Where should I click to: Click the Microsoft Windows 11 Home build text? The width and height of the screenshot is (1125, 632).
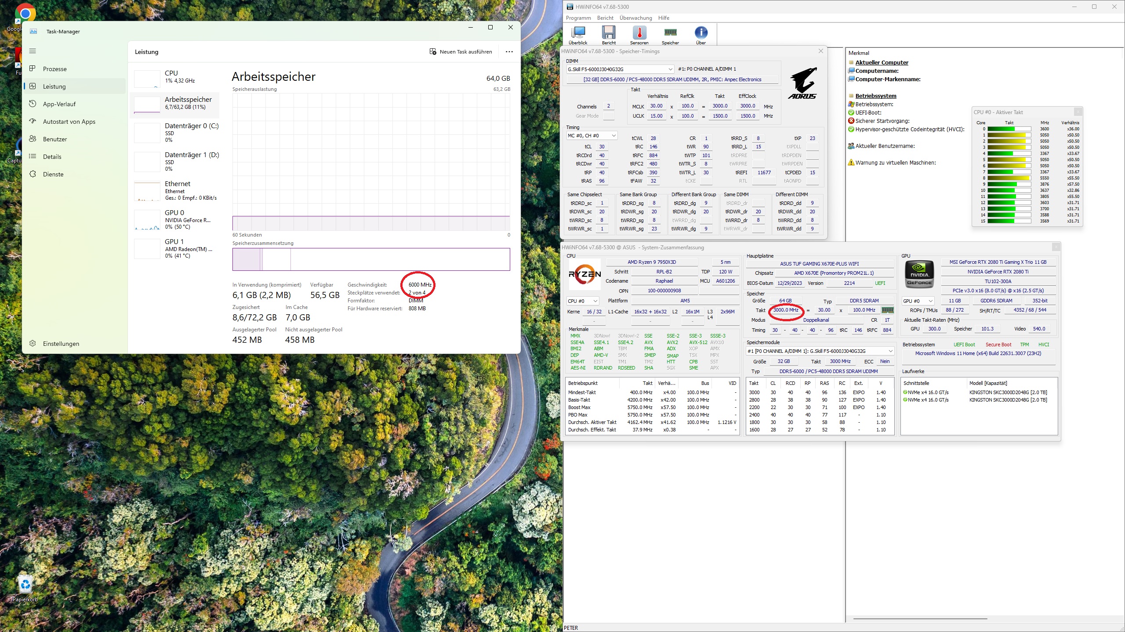(978, 354)
